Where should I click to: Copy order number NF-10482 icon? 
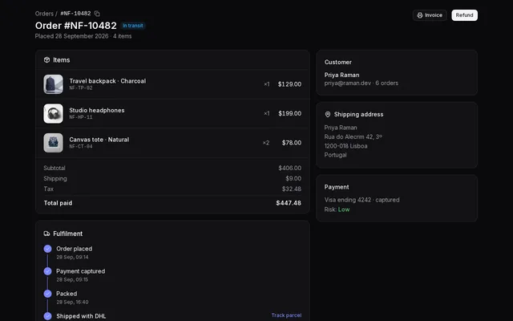tap(97, 14)
